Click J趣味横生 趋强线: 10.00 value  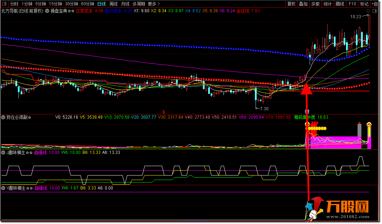pyautogui.click(x=47, y=153)
